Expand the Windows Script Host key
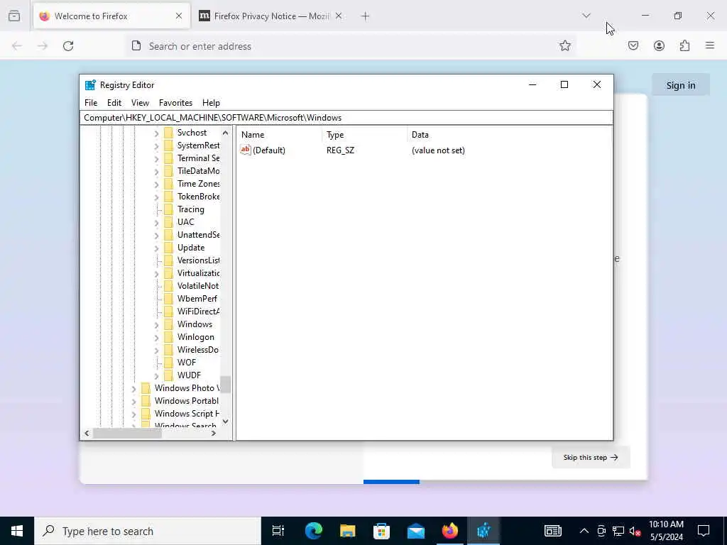727x545 pixels. tap(133, 414)
